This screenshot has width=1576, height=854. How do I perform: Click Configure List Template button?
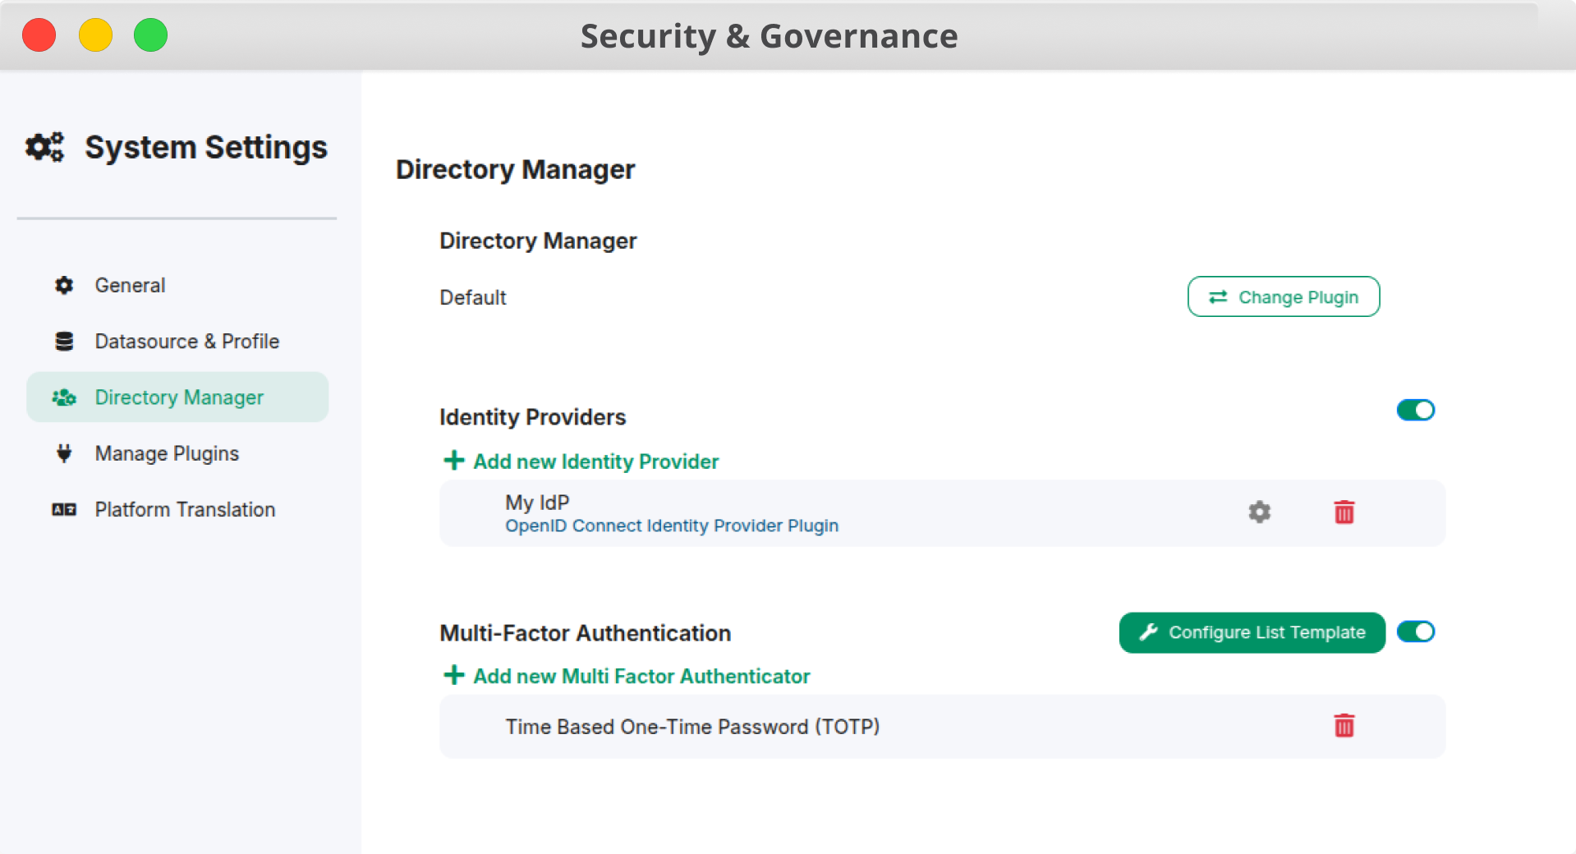(x=1251, y=632)
